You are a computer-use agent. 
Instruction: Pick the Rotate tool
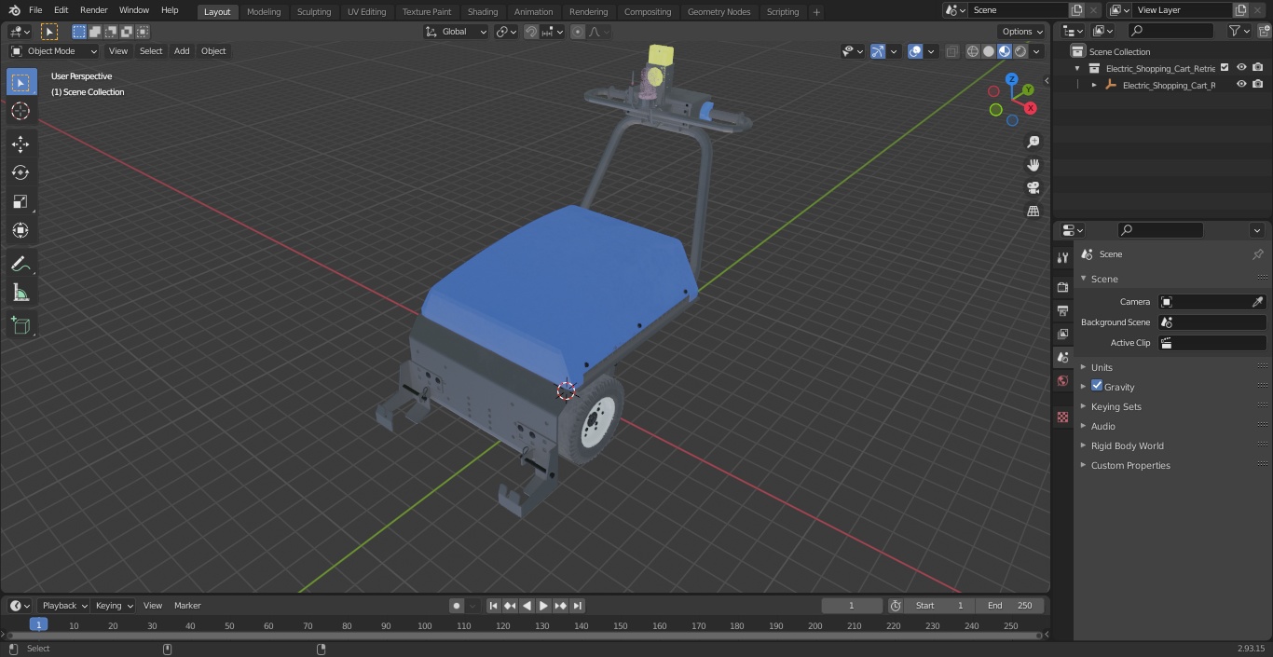pyautogui.click(x=21, y=172)
